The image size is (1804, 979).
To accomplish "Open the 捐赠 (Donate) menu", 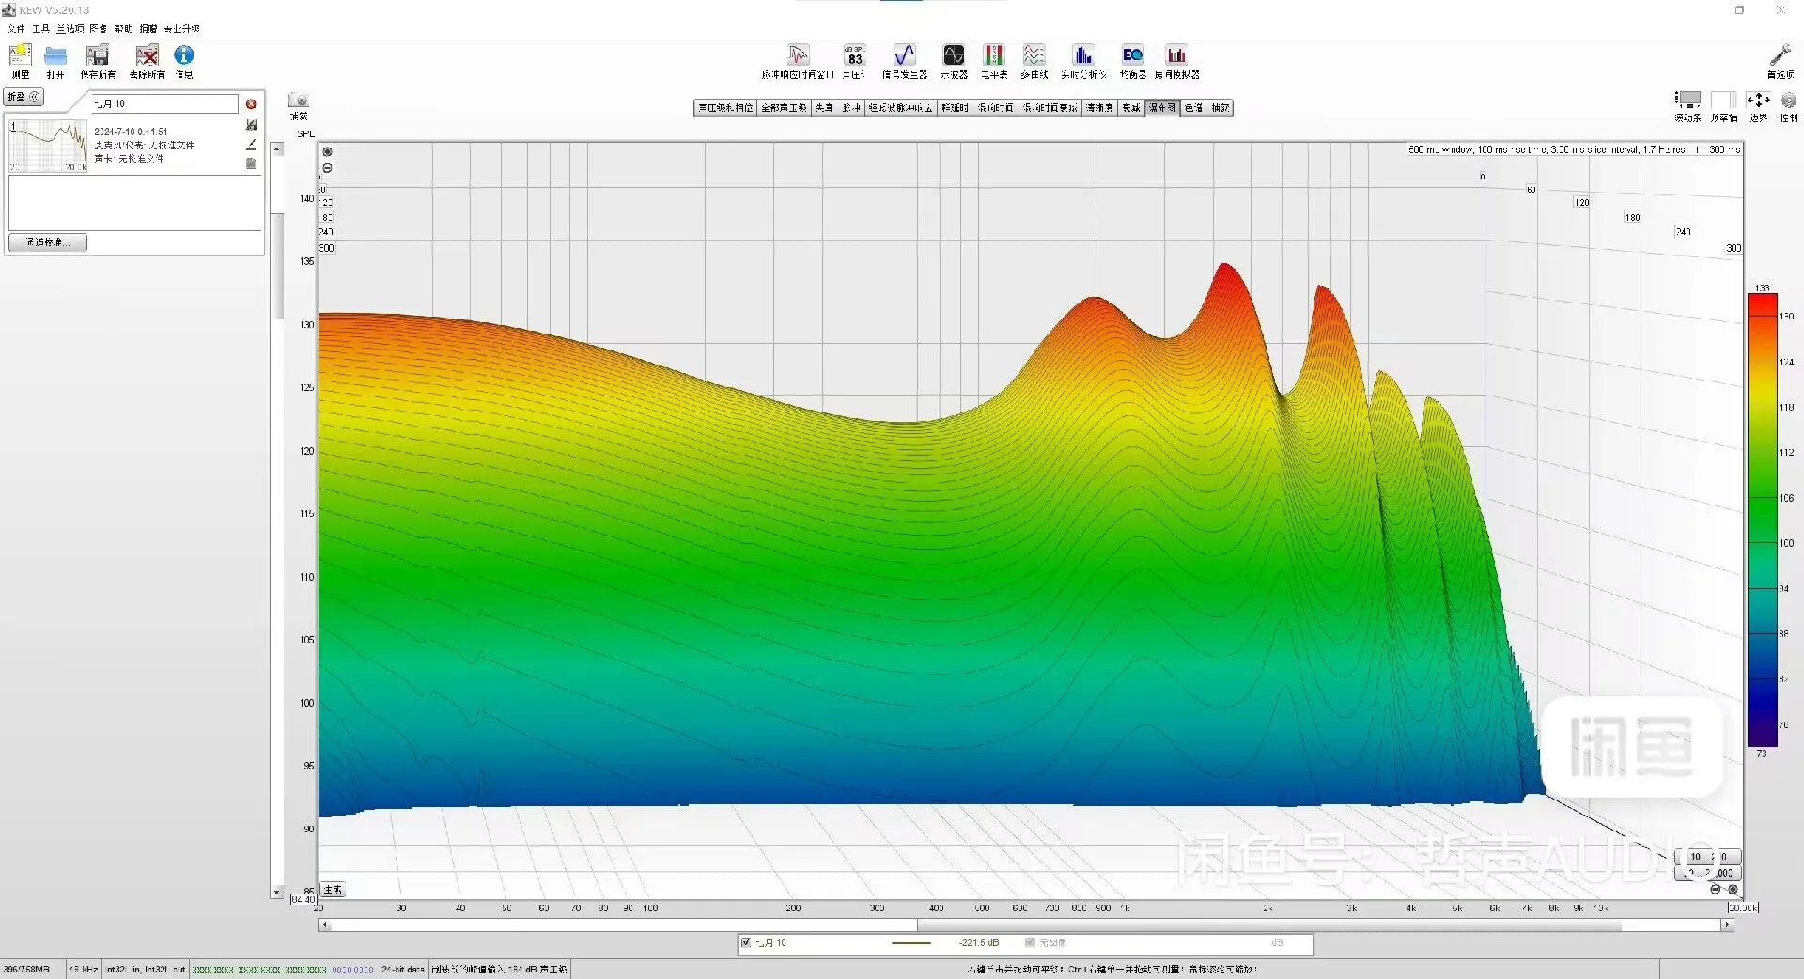I will click(x=148, y=29).
